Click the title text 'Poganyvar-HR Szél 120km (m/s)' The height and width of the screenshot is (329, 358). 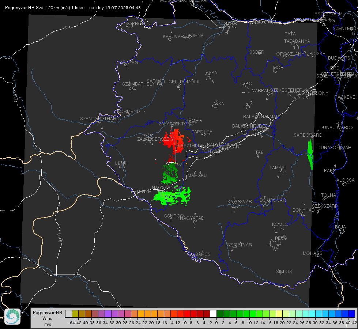38,8
